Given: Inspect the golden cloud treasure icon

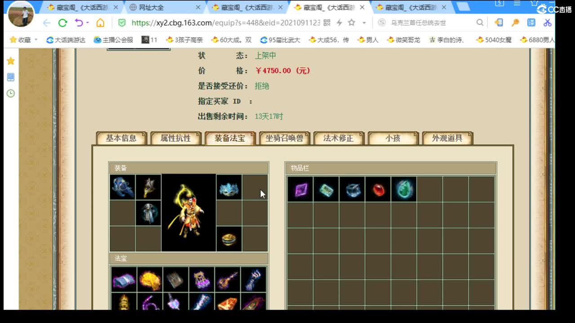Looking at the screenshot, I should coord(150,279).
